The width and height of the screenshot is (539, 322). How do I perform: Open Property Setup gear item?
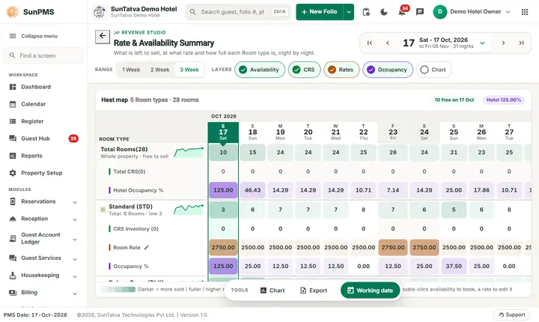coord(43,173)
